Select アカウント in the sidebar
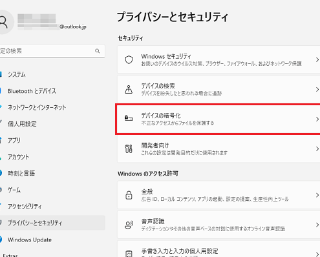 (18, 157)
